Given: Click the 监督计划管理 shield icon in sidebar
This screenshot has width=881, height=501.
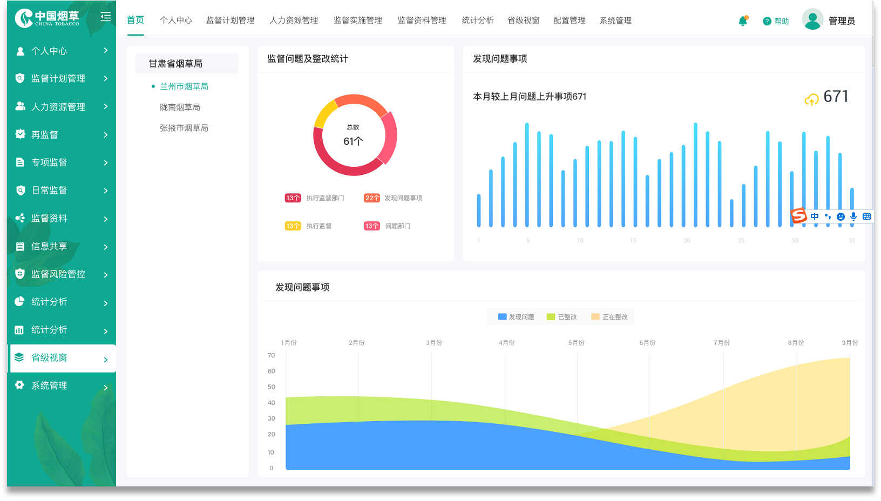Looking at the screenshot, I should (20, 78).
